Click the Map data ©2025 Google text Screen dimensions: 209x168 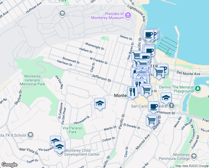click(192, 166)
